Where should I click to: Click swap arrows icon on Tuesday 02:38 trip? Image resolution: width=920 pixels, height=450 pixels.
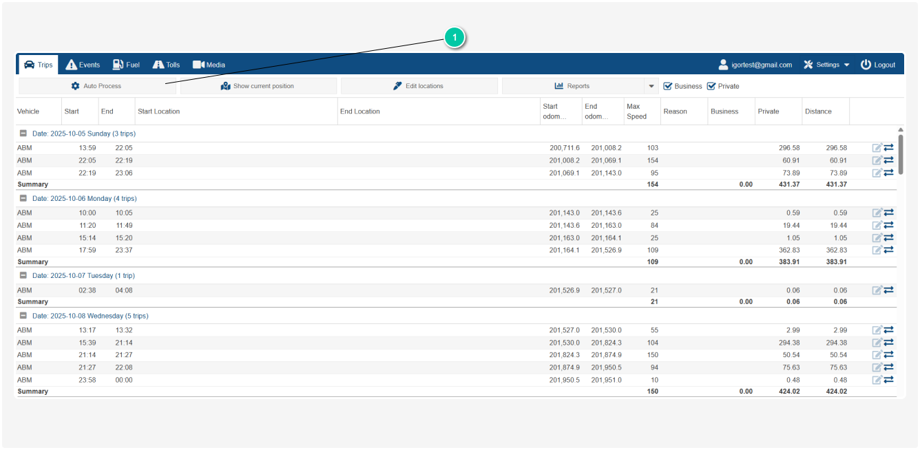[x=888, y=290]
